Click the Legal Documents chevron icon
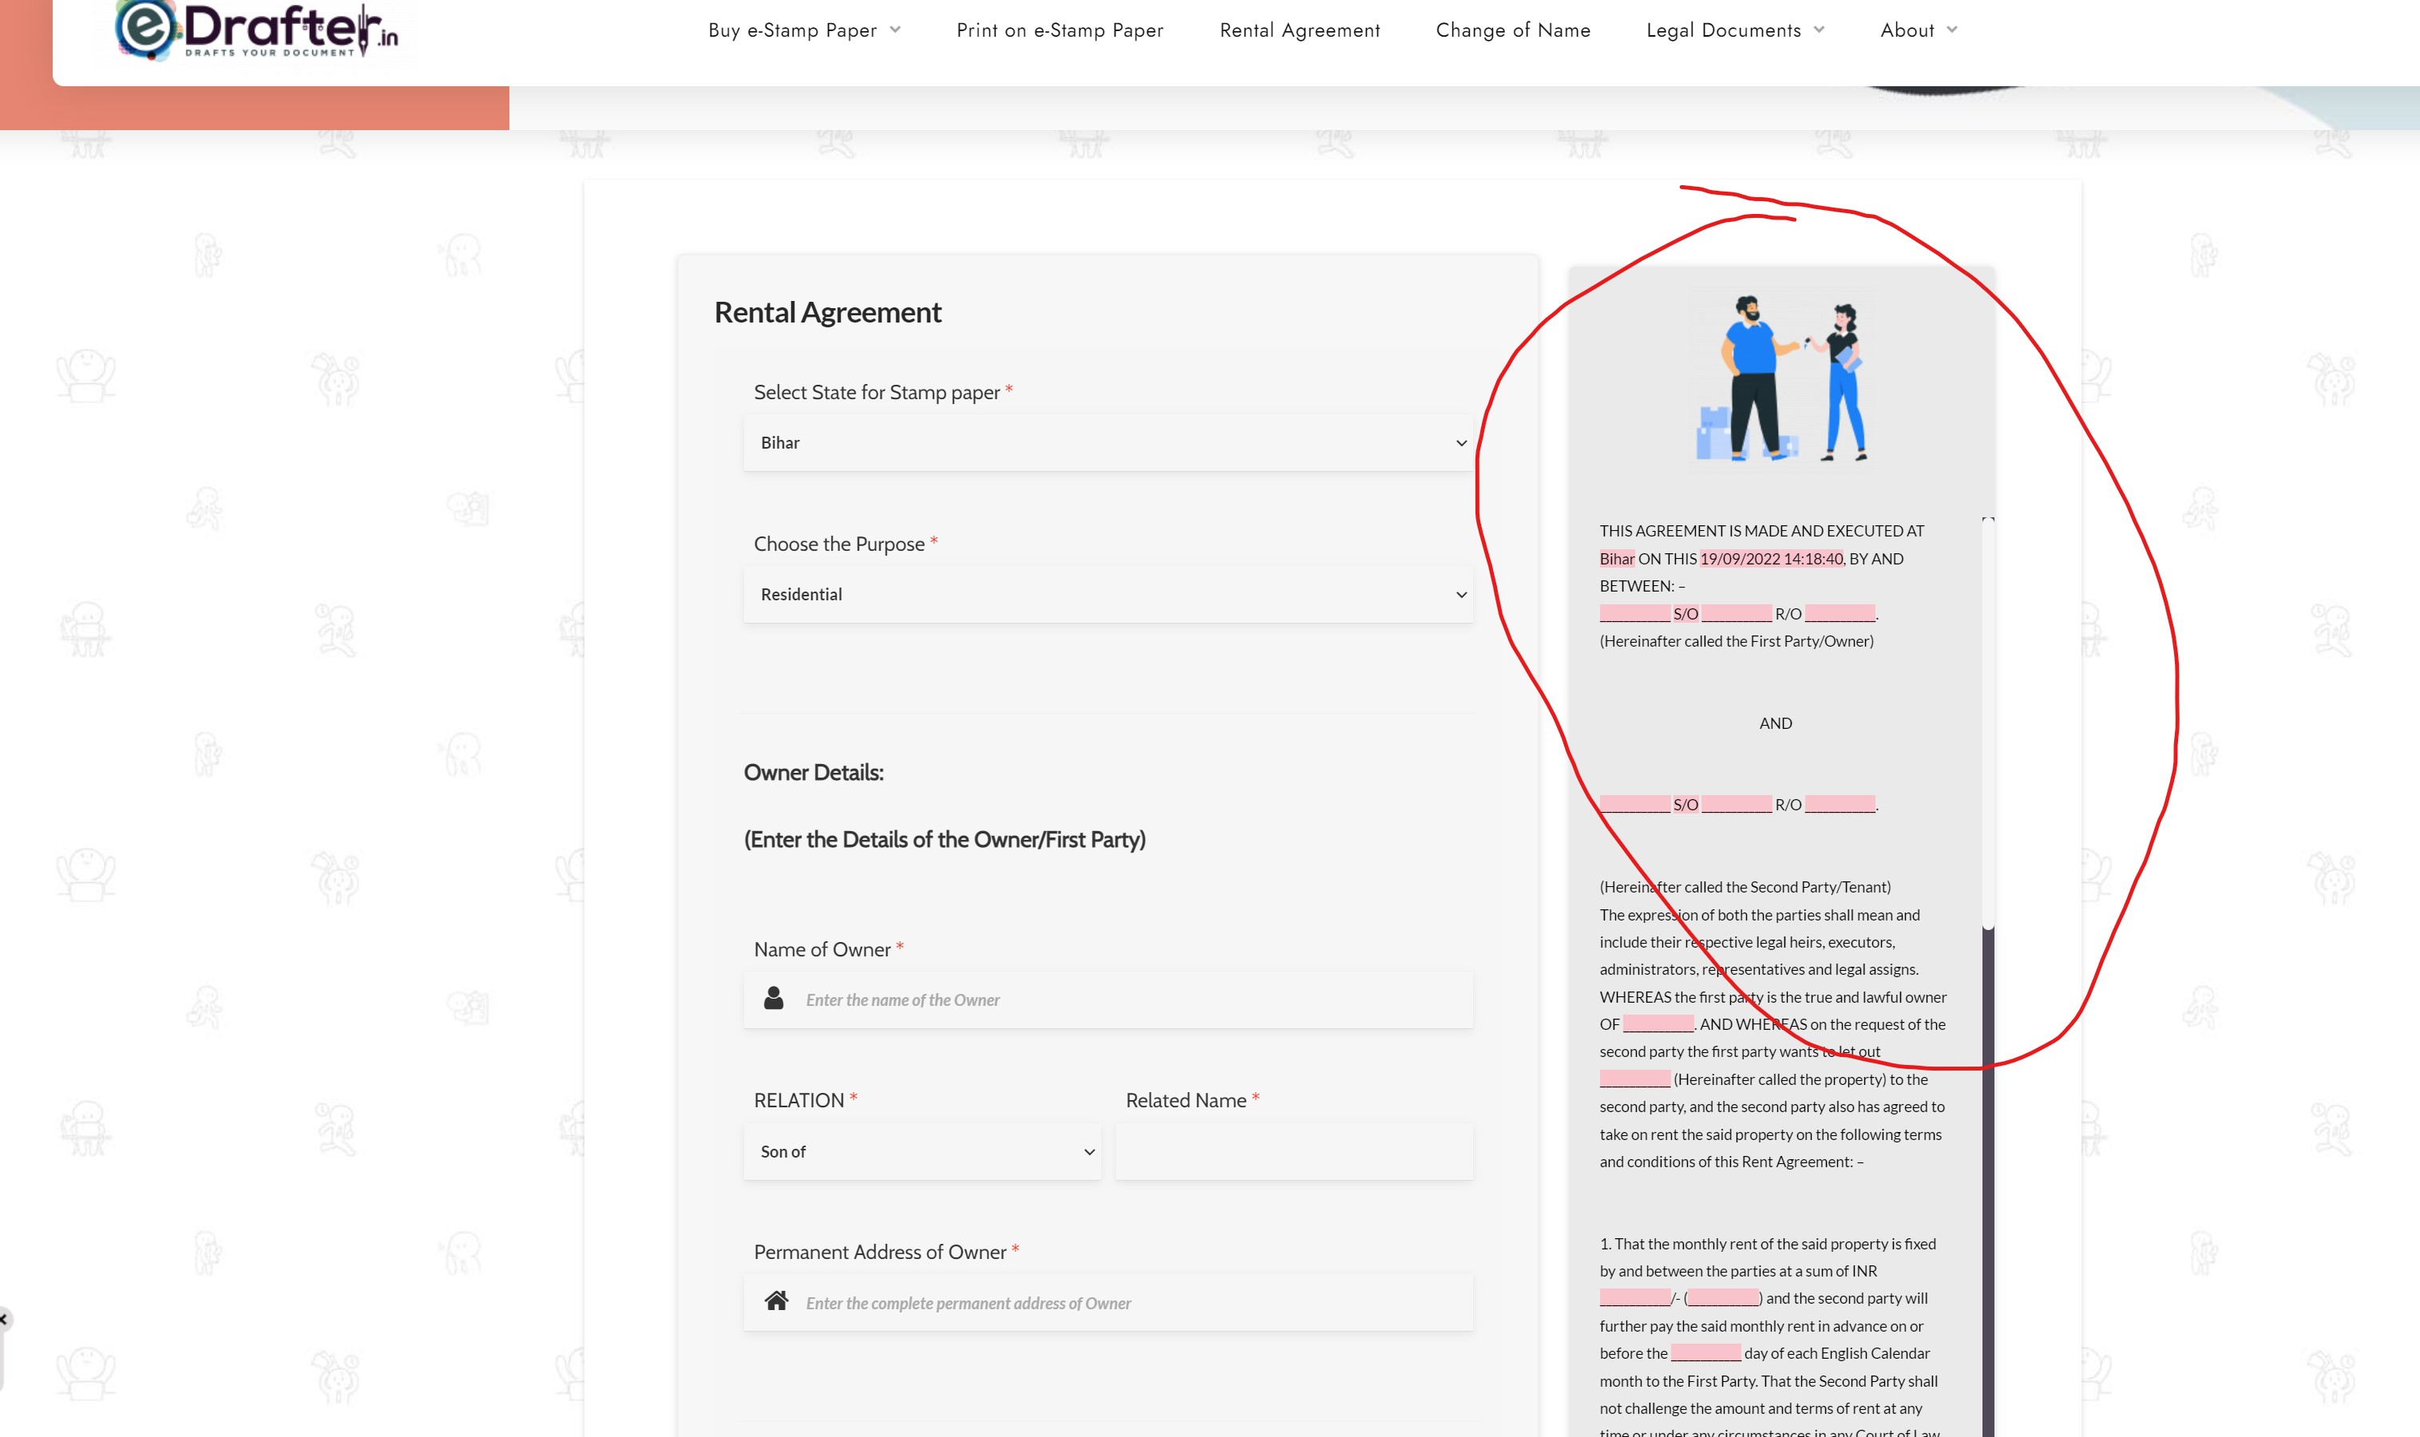This screenshot has width=2420, height=1437. click(1819, 30)
